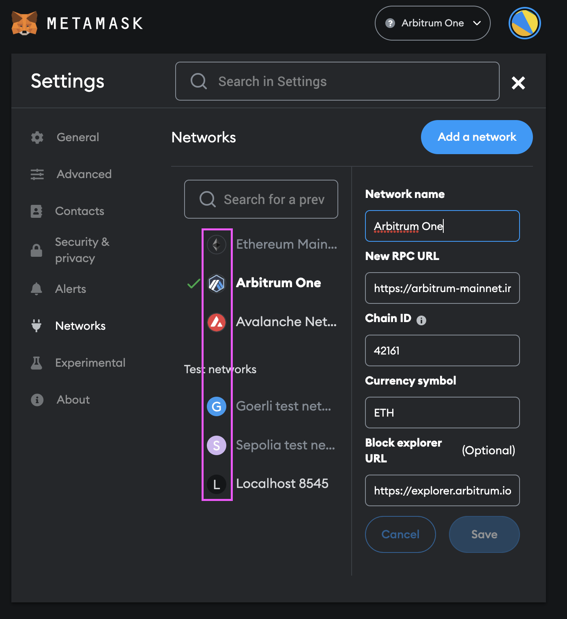Cancel the network edits
The height and width of the screenshot is (619, 567).
(x=400, y=534)
